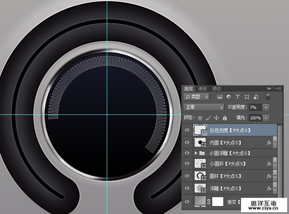Expand the 小圆浮雕 layer group
The image size is (289, 214).
196,153
